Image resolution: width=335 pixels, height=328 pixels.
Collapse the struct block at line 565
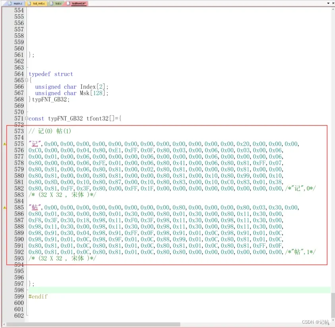(26, 81)
